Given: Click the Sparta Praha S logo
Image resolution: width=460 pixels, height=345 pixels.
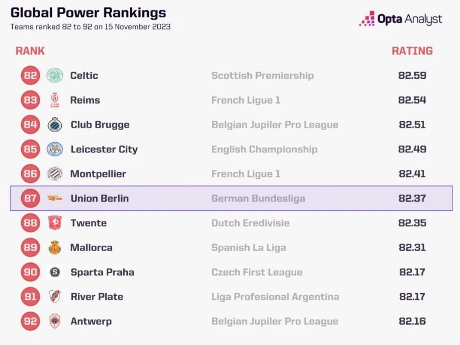Looking at the screenshot, I should click(x=55, y=272).
